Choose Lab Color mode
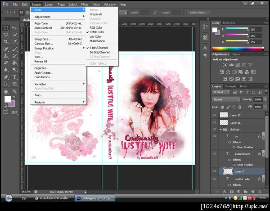The height and width of the screenshot is (211, 270). point(95,36)
